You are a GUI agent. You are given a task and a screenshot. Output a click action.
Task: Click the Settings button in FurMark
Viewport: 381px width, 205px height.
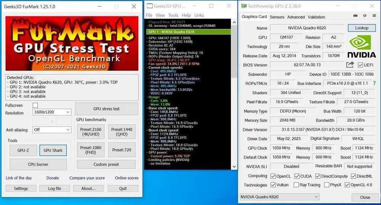pyautogui.click(x=21, y=188)
